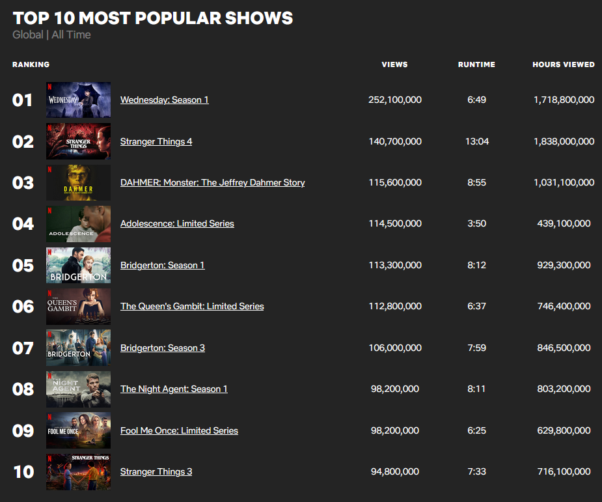Click the Netflix N logo on Stranger Things 4 artwork

point(50,128)
